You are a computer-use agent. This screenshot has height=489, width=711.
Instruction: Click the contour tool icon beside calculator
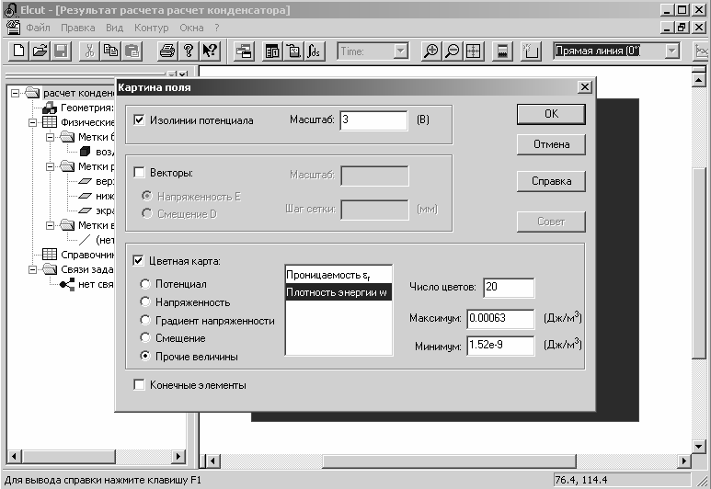click(531, 51)
